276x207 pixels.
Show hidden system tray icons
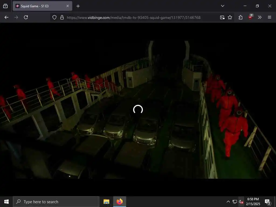tap(228, 202)
